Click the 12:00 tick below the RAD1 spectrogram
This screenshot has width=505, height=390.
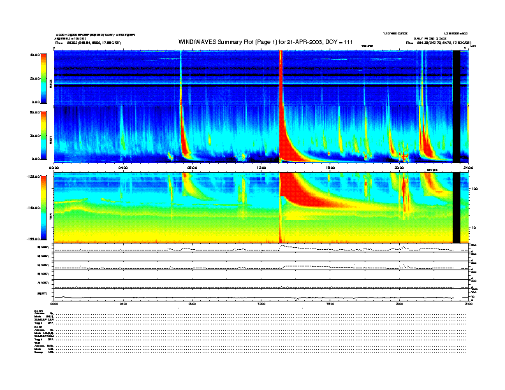pyautogui.click(x=261, y=168)
